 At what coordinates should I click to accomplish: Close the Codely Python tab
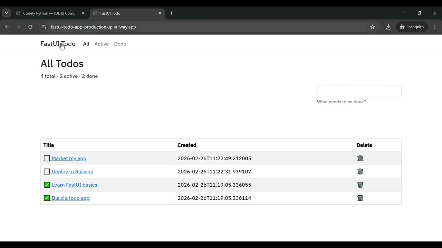(83, 13)
